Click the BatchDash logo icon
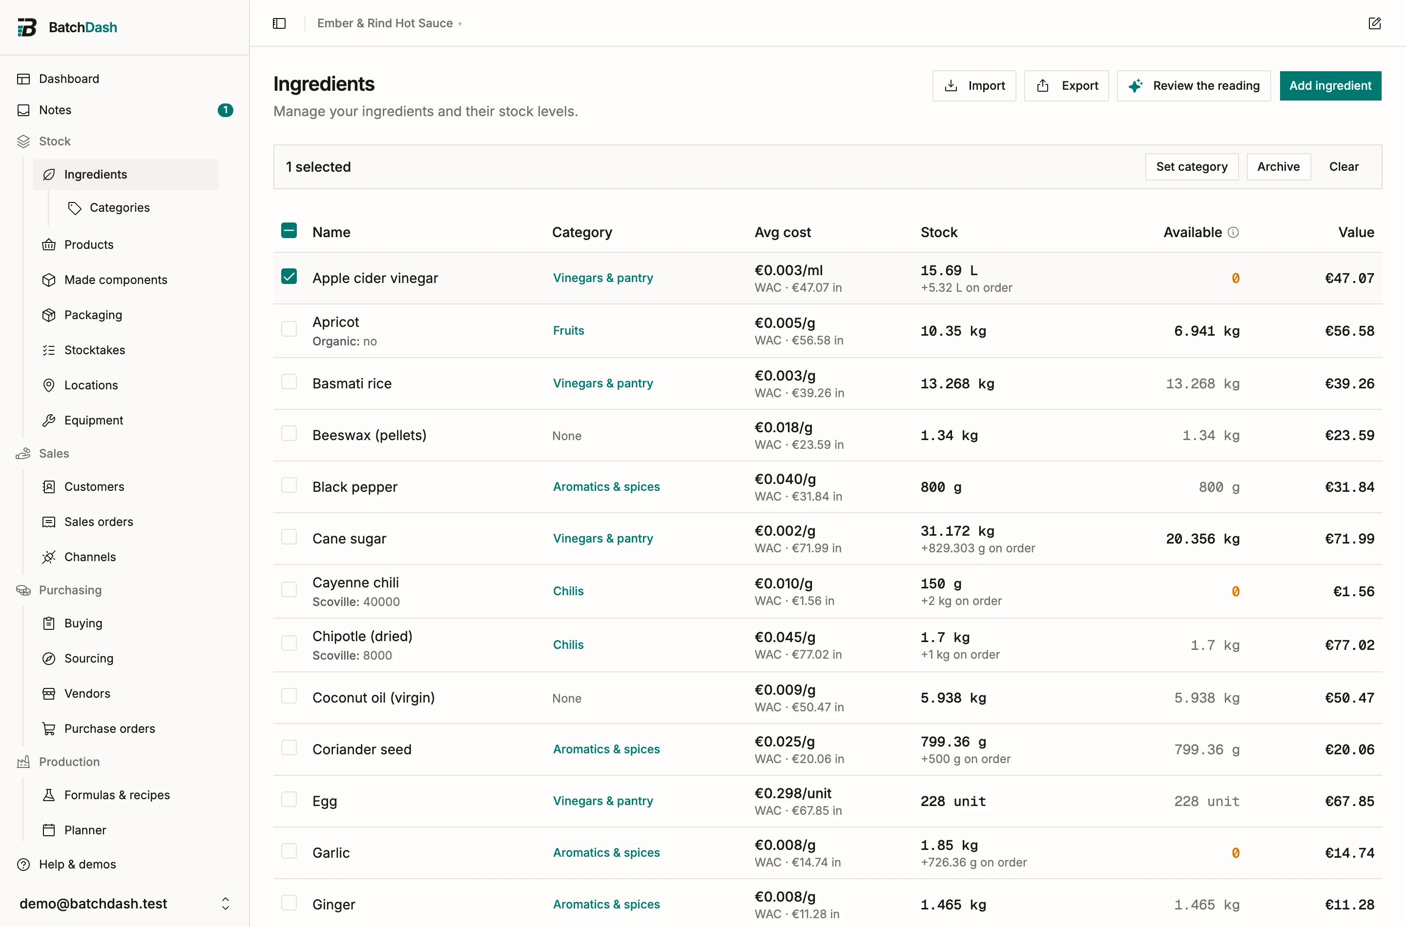 point(27,27)
